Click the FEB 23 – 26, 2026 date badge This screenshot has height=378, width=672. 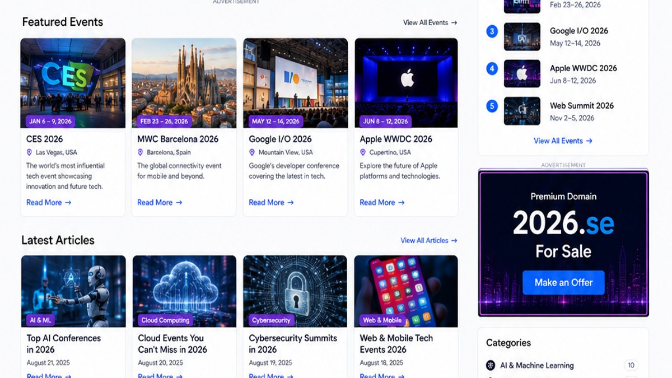click(x=164, y=121)
